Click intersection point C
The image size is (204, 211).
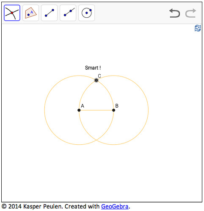[96, 80]
